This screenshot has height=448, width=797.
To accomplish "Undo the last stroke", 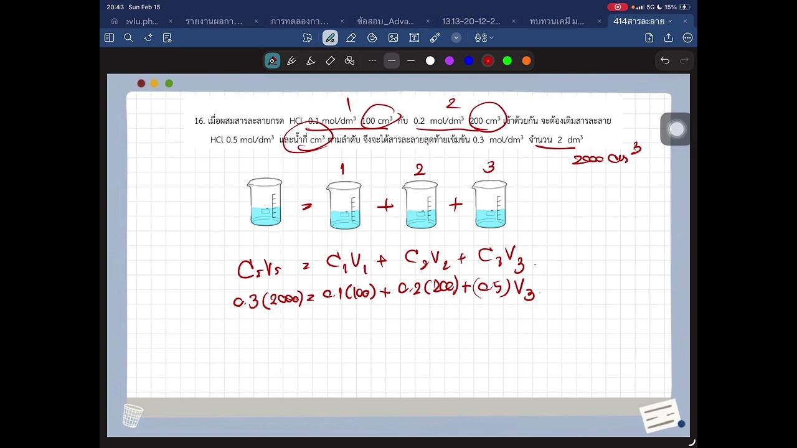I will 665,60.
